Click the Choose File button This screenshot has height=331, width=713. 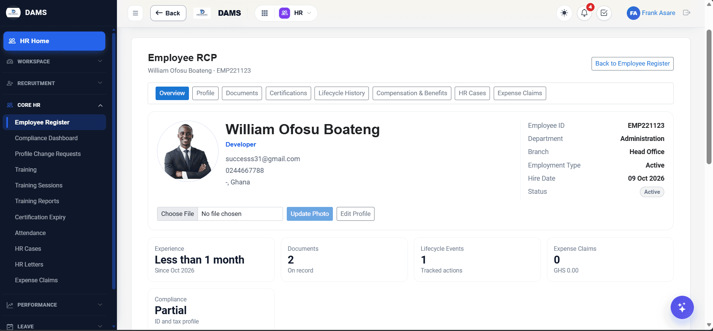(x=177, y=214)
